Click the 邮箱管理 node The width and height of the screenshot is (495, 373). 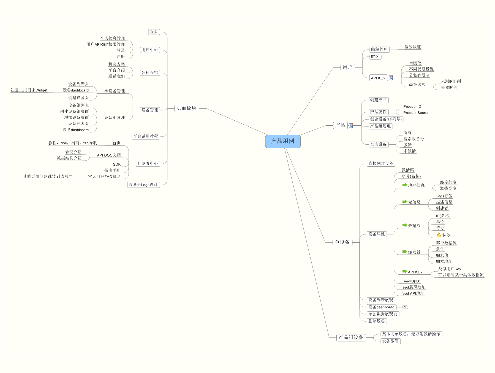[379, 50]
